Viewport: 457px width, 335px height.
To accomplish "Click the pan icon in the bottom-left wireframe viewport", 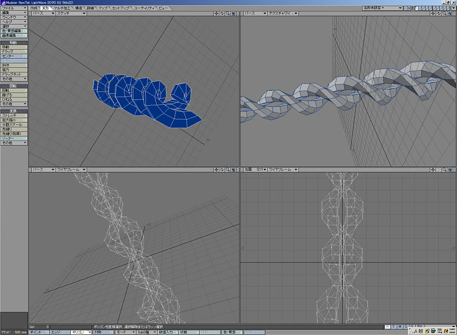I will (x=216, y=170).
